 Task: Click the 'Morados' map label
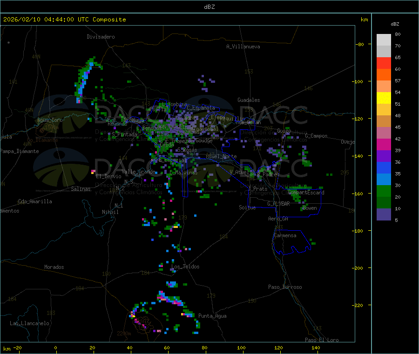54,267
